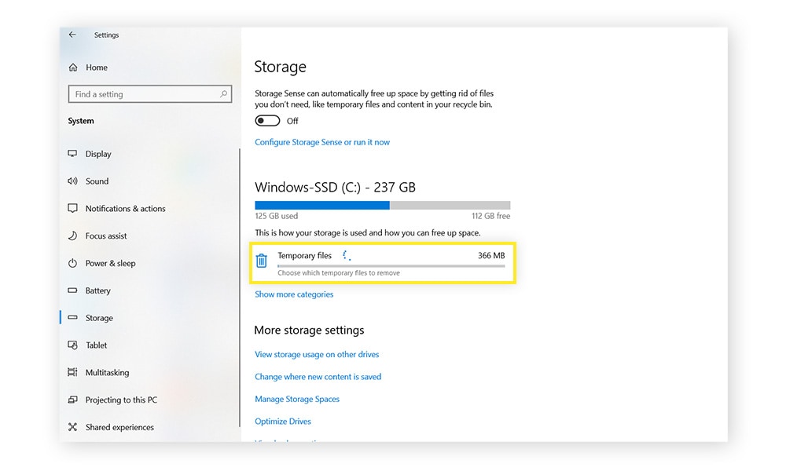Click the Focus assist moon icon
Viewport: 786px width, 471px height.
click(x=72, y=235)
